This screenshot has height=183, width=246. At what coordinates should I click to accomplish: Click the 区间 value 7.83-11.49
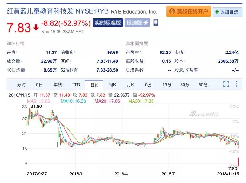tap(107, 61)
